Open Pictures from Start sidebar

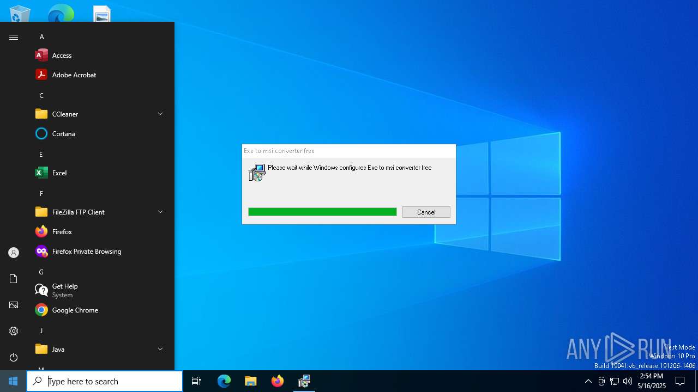(x=14, y=305)
